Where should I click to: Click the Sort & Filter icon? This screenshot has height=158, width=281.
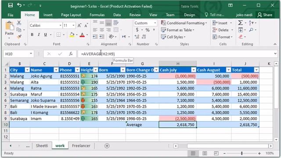coord(251,23)
